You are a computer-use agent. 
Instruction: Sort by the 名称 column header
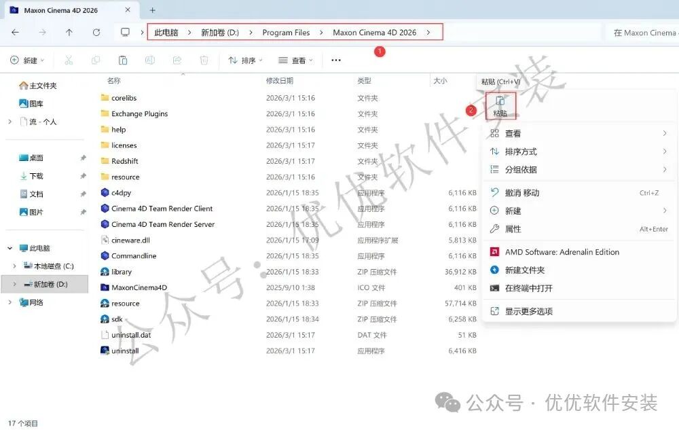114,81
